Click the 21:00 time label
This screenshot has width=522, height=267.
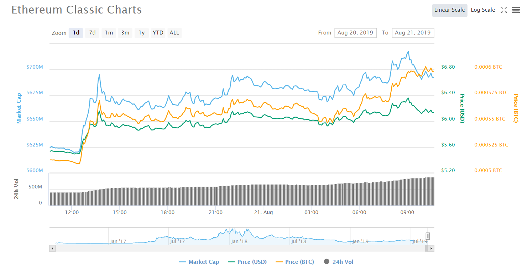point(215,212)
